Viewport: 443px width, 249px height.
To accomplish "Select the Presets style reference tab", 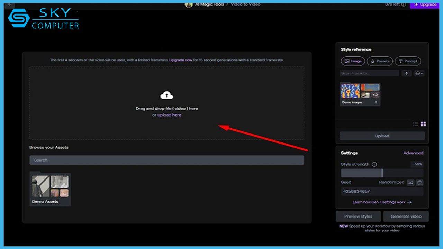I will click(380, 61).
